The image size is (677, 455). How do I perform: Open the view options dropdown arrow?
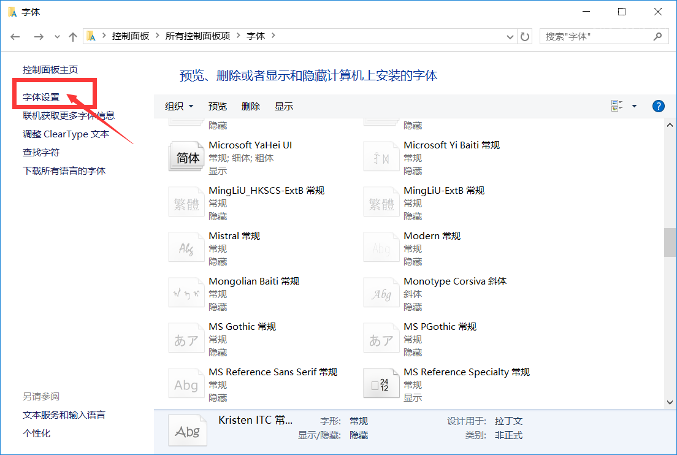[634, 105]
